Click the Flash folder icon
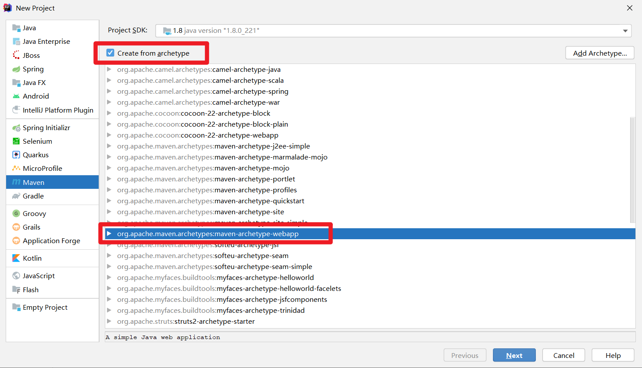This screenshot has width=642, height=368. [16, 290]
